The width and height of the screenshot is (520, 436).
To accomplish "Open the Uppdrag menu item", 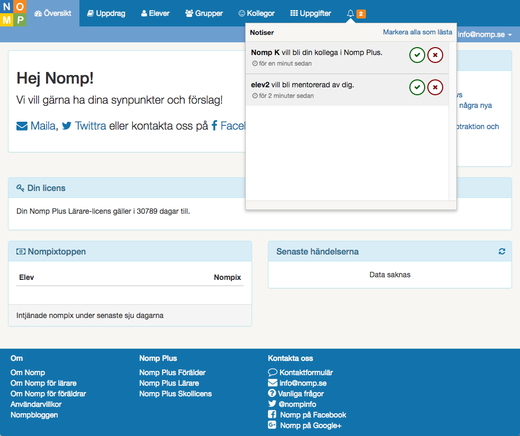I will (x=106, y=13).
